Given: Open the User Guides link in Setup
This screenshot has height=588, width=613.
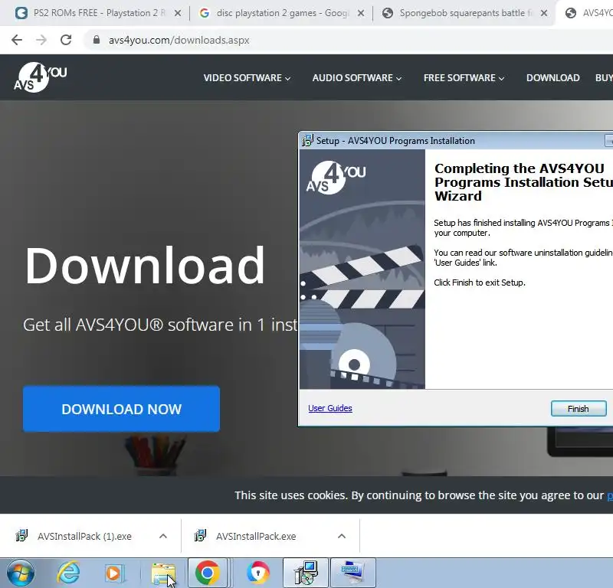Looking at the screenshot, I should [330, 408].
